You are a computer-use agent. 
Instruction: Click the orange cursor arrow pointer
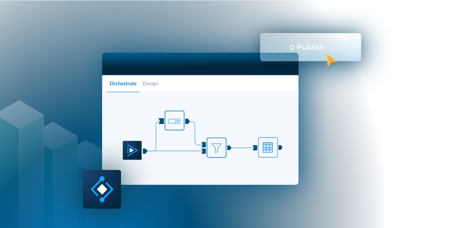tap(331, 60)
